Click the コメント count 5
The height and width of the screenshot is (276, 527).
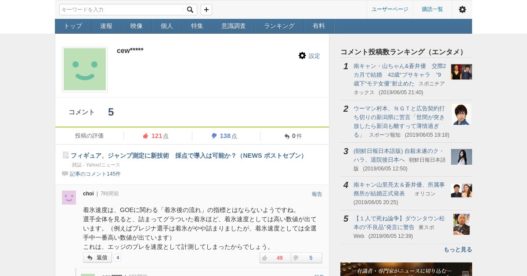111,112
